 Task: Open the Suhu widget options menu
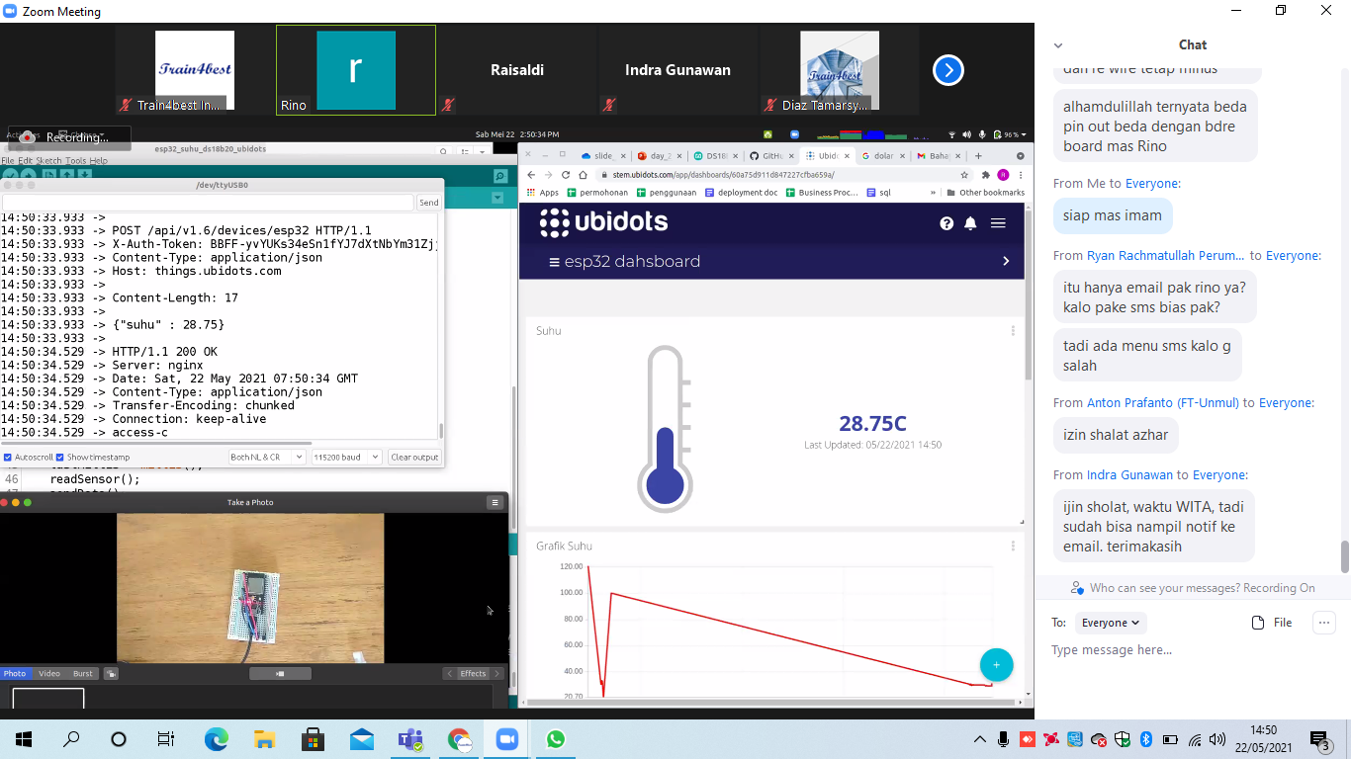coord(1012,331)
